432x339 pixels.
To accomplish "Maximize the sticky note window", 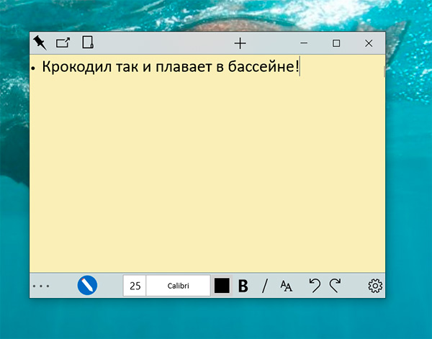I will click(x=336, y=43).
